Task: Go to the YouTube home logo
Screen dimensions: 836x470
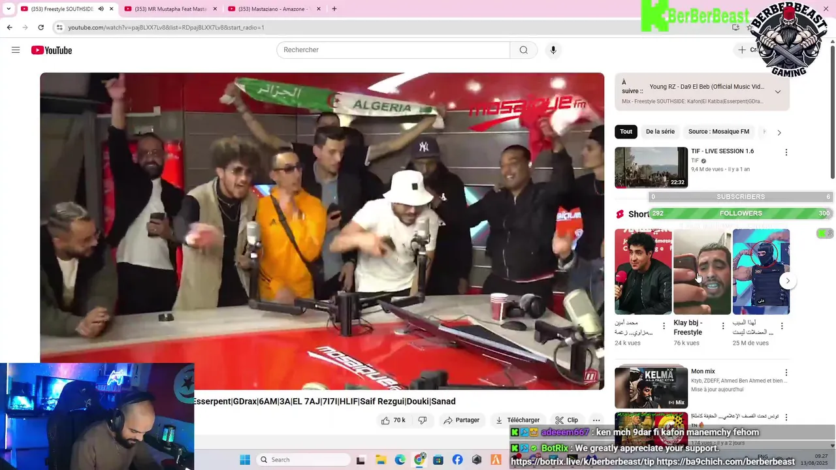Action: [51, 50]
